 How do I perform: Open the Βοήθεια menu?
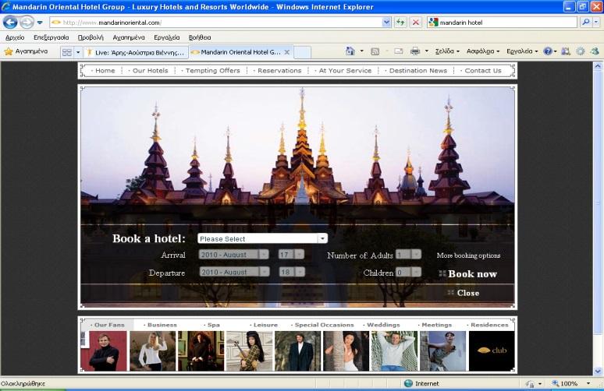[200, 37]
